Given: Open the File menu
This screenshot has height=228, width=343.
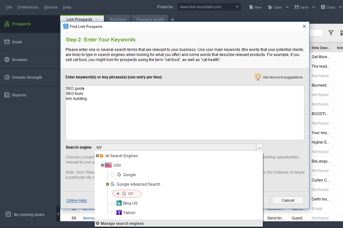Looking at the screenshot, I should [x=9, y=7].
